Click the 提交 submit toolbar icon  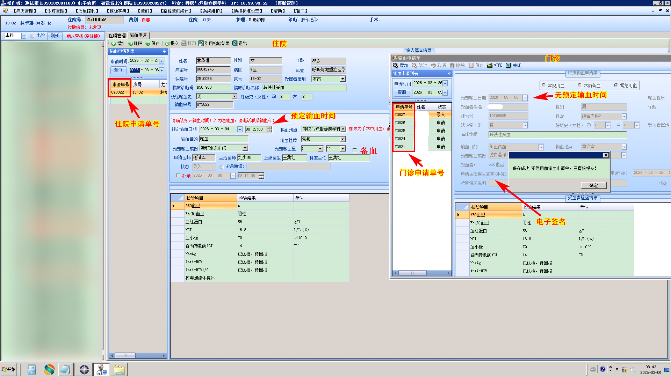[167, 43]
